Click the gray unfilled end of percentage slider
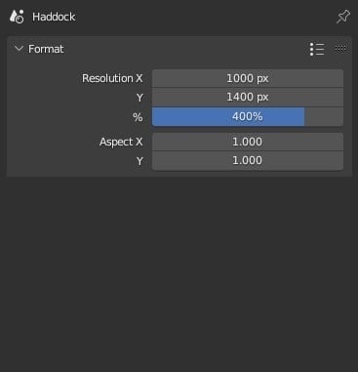This screenshot has height=372, width=358. [x=324, y=116]
